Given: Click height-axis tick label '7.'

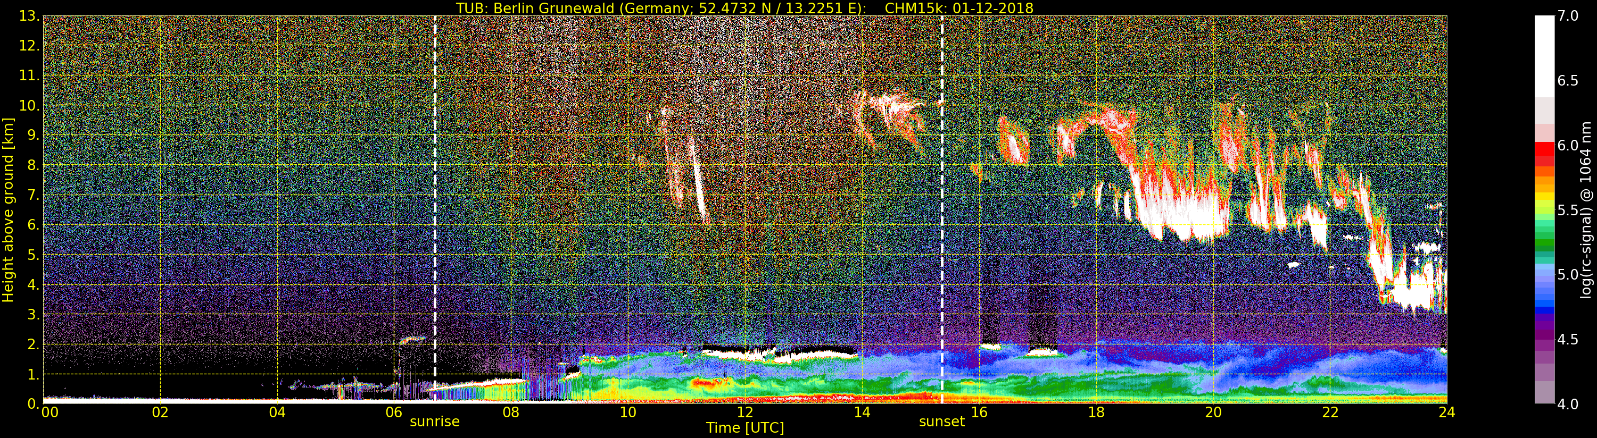Looking at the screenshot, I should pyautogui.click(x=33, y=195).
